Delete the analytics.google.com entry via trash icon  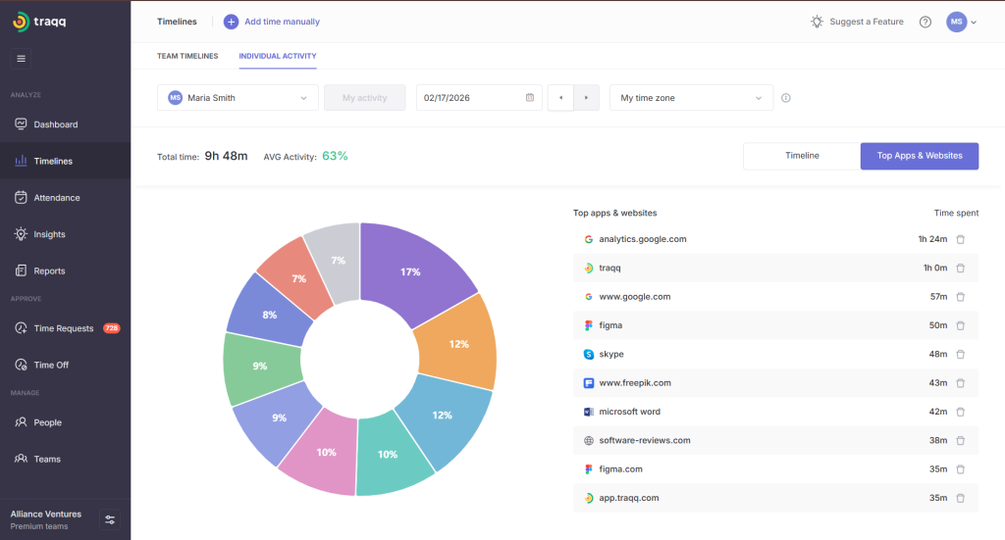tap(961, 239)
